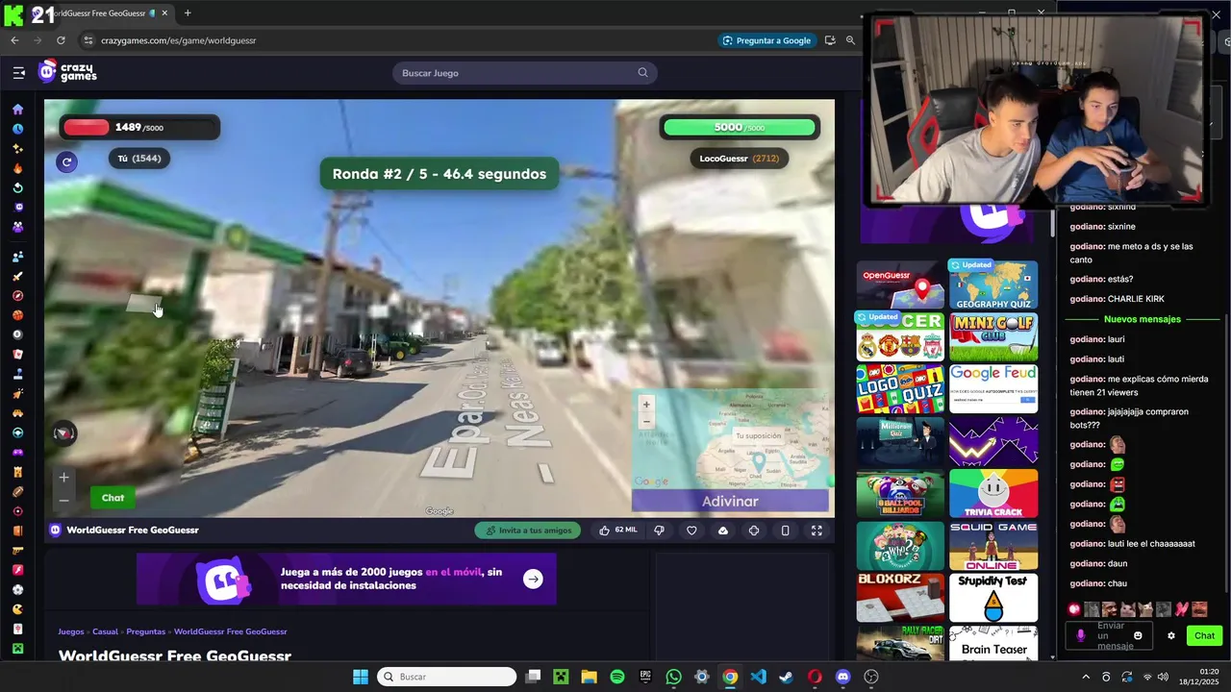Image resolution: width=1231 pixels, height=692 pixels.
Task: Click the Chrome zoom magnifier icon
Action: pos(850,40)
